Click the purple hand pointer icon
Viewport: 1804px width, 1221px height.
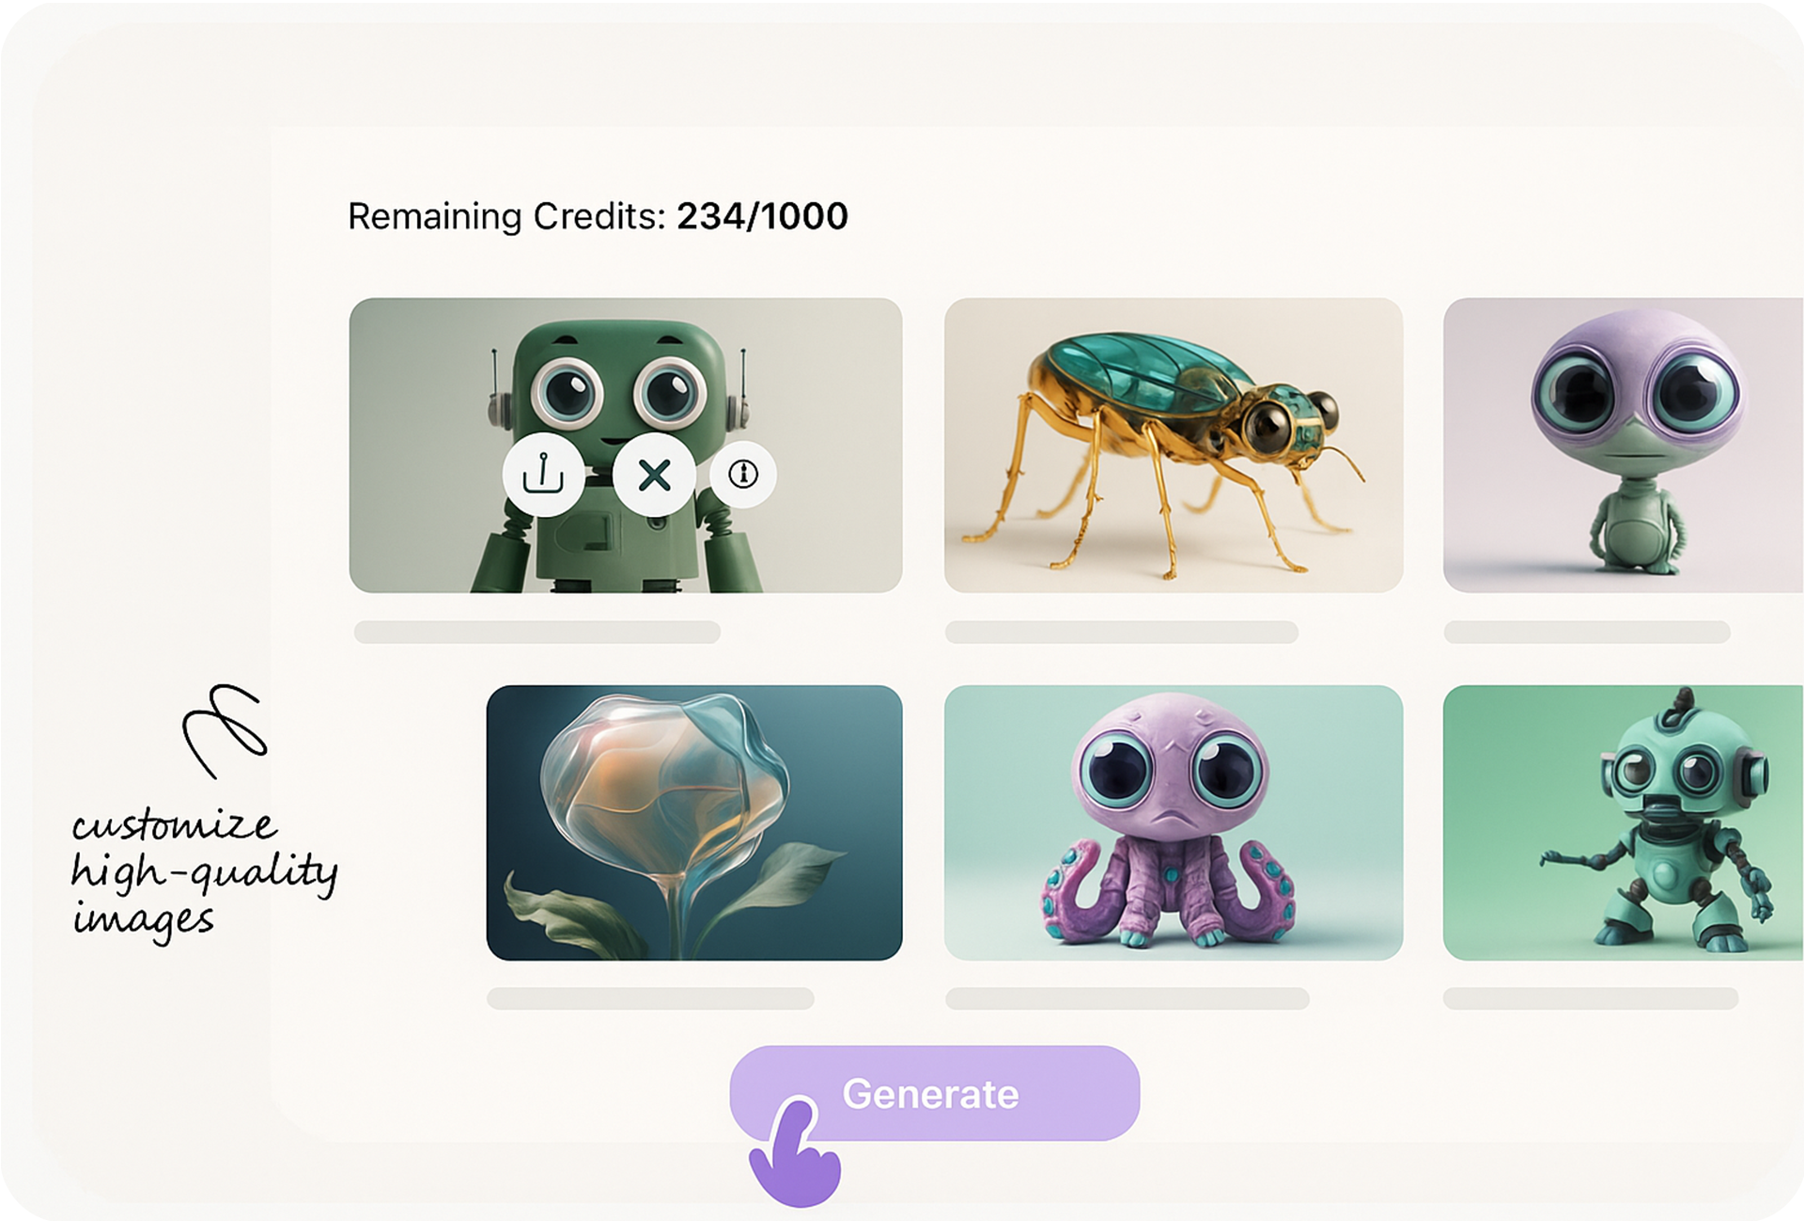(x=795, y=1152)
